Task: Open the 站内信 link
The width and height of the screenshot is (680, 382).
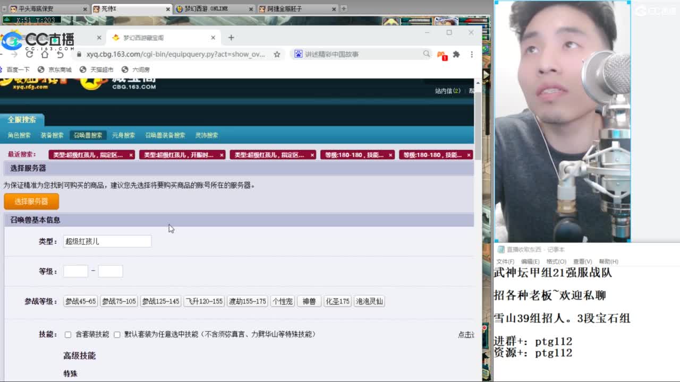Action: (x=447, y=91)
